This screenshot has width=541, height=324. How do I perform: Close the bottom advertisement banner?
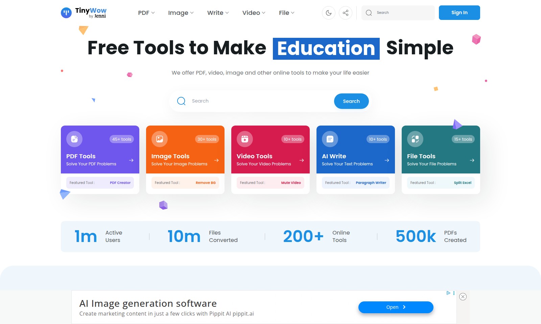[463, 297]
